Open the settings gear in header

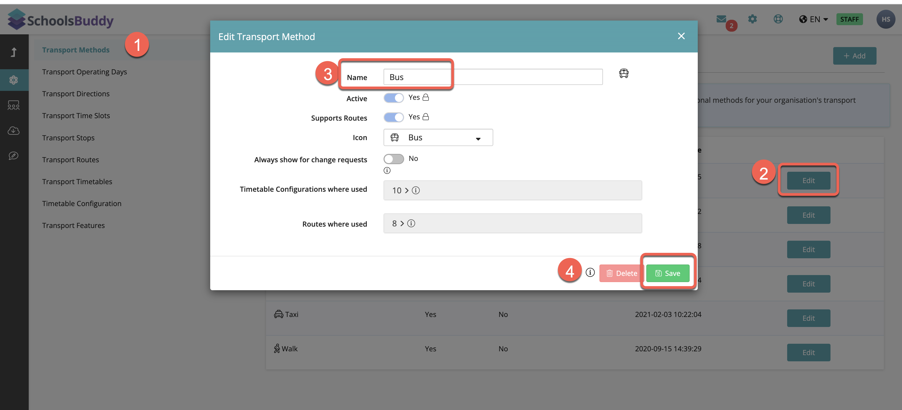752,19
